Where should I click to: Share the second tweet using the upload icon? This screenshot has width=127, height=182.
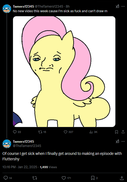click(x=122, y=178)
